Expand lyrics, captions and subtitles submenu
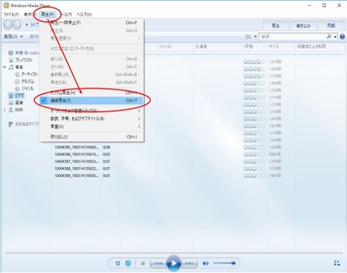The width and height of the screenshot is (347, 273). pos(92,119)
